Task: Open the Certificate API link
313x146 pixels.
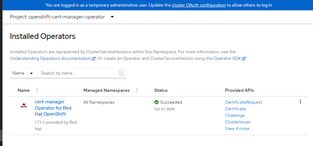Action: pos(235,109)
